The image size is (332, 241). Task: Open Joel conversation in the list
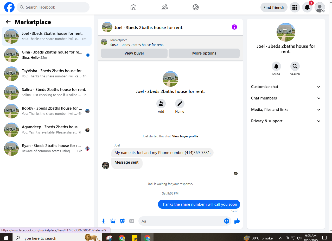point(47,36)
